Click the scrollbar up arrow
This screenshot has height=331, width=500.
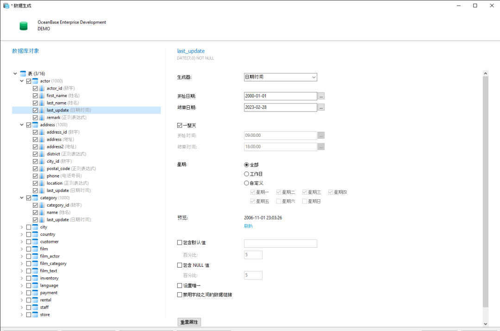pos(485,73)
